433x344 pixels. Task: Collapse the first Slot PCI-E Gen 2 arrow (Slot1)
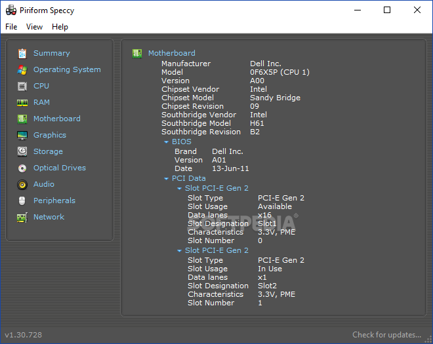180,189
